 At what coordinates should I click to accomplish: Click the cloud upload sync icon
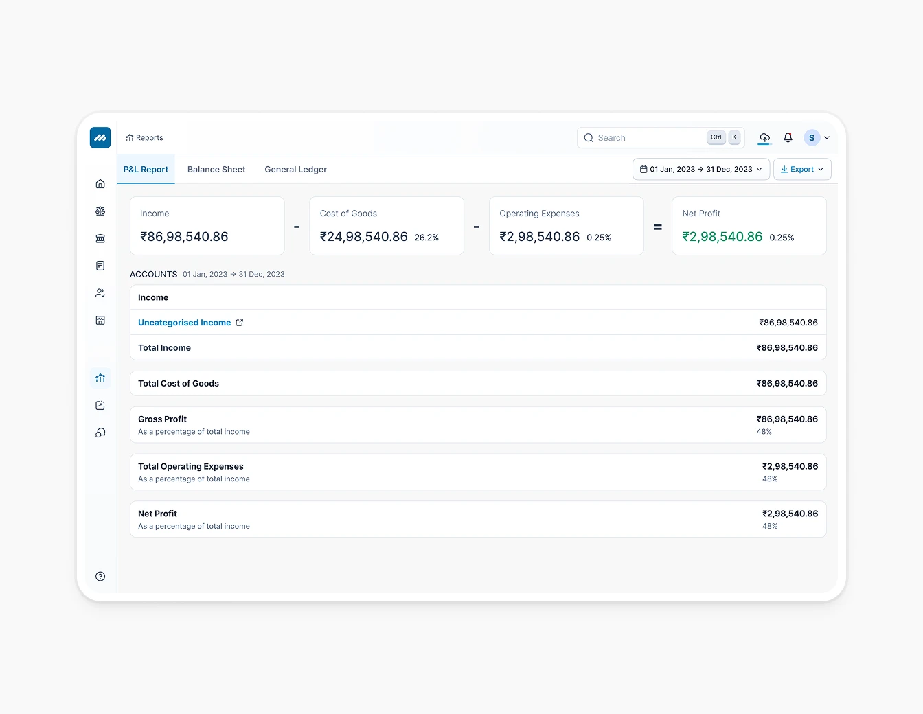764,137
